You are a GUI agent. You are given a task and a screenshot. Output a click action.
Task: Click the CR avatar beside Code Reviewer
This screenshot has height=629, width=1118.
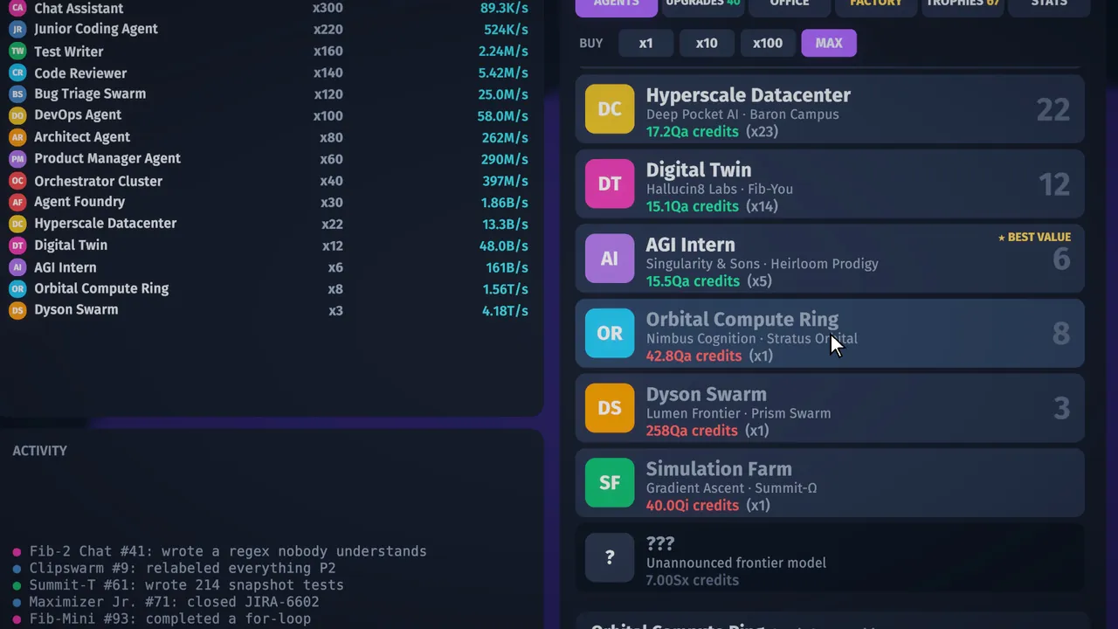[17, 73]
